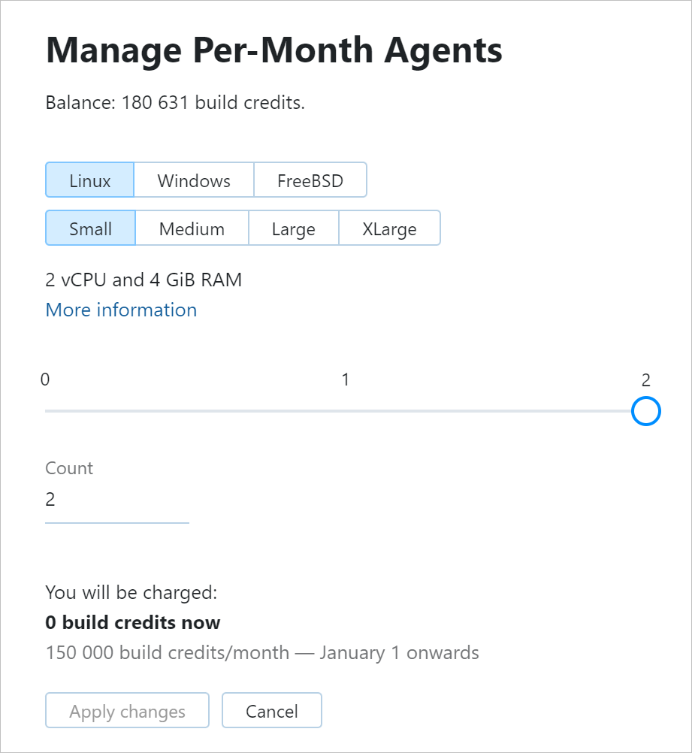The width and height of the screenshot is (692, 753).
Task: Pick the XLarge agent size
Action: (389, 228)
